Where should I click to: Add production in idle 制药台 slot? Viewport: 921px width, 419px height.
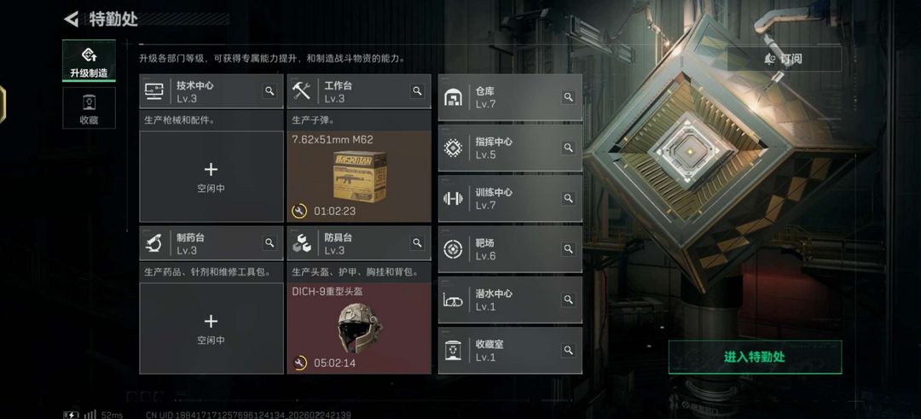[x=211, y=328]
